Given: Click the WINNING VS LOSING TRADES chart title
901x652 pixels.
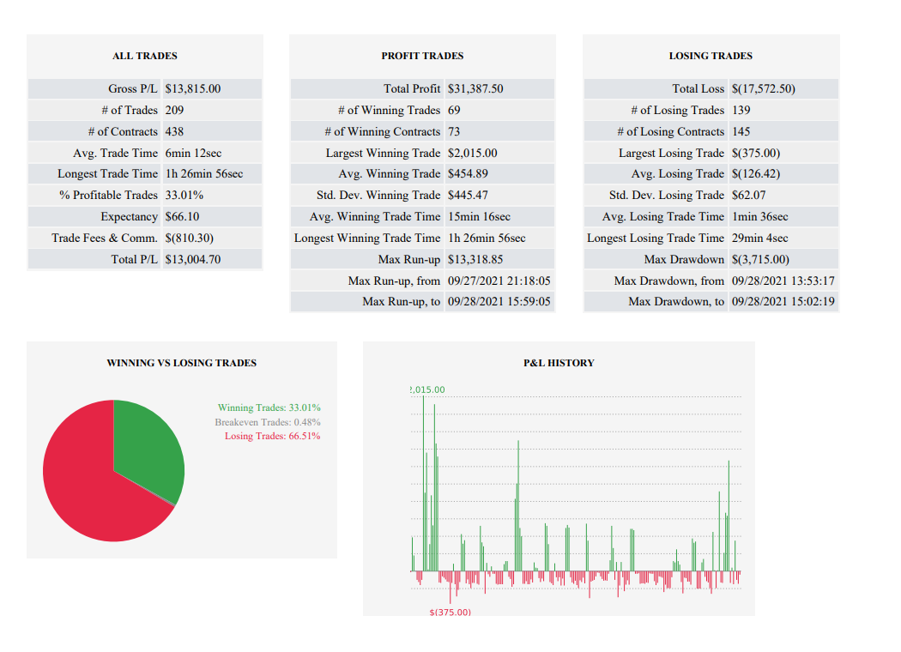Looking at the screenshot, I should click(182, 363).
